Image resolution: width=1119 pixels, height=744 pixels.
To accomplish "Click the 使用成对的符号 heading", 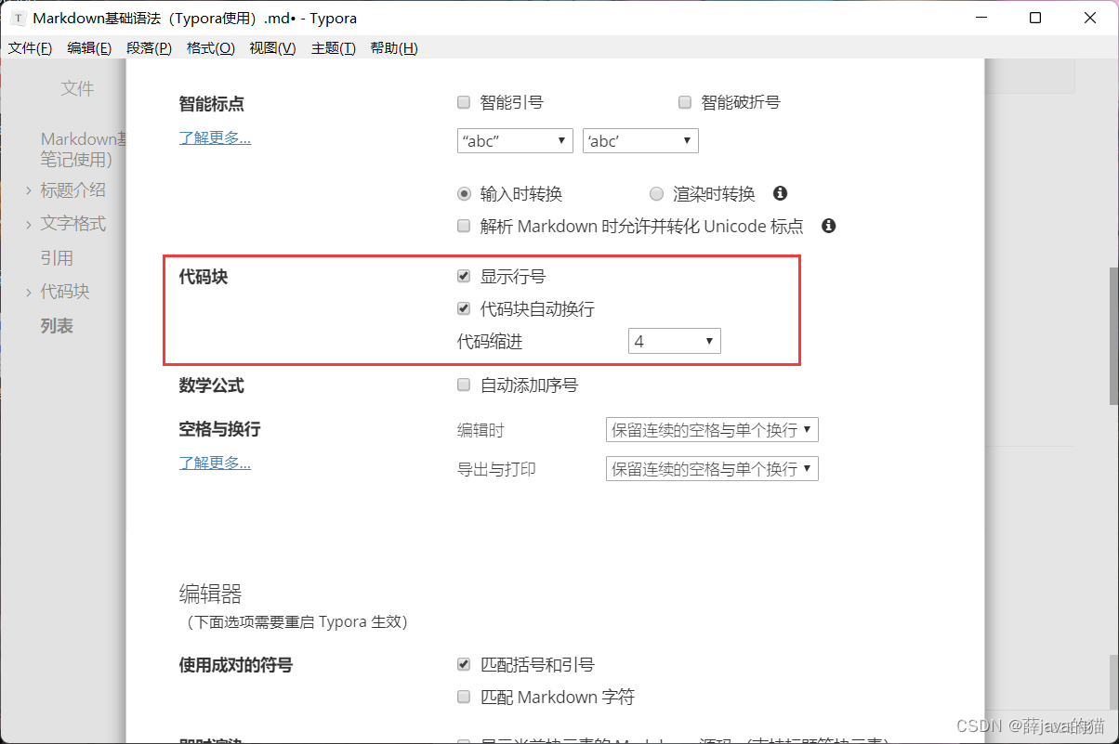I will [236, 665].
